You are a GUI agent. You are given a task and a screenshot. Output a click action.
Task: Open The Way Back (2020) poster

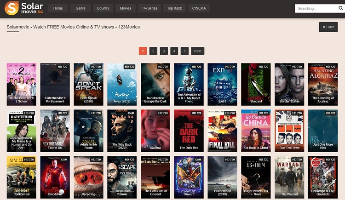122,131
